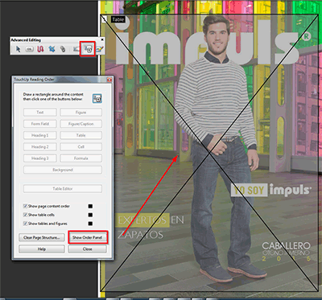Select the TouchUp Reading Order tool

pyautogui.click(x=88, y=49)
